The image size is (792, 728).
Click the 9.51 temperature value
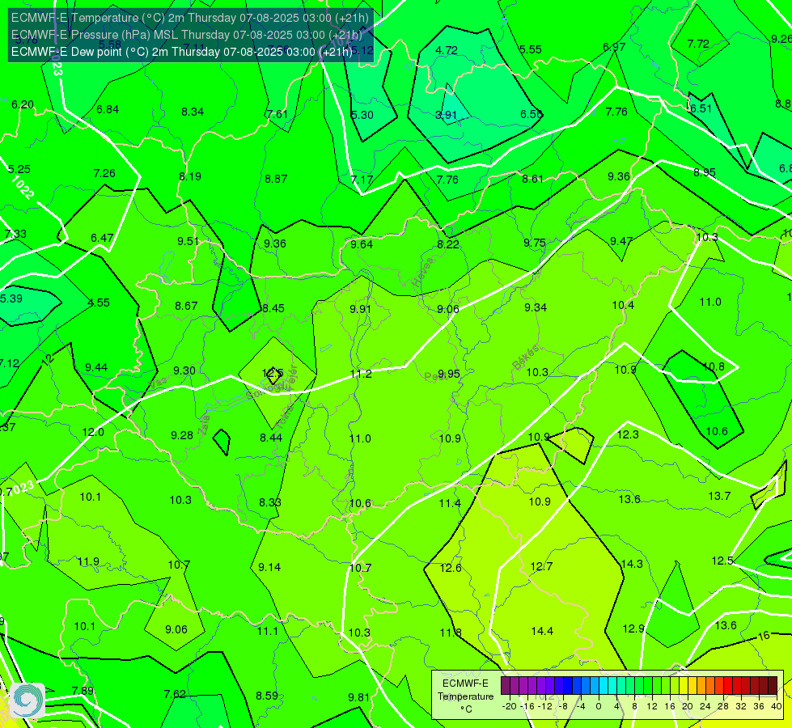click(x=188, y=241)
